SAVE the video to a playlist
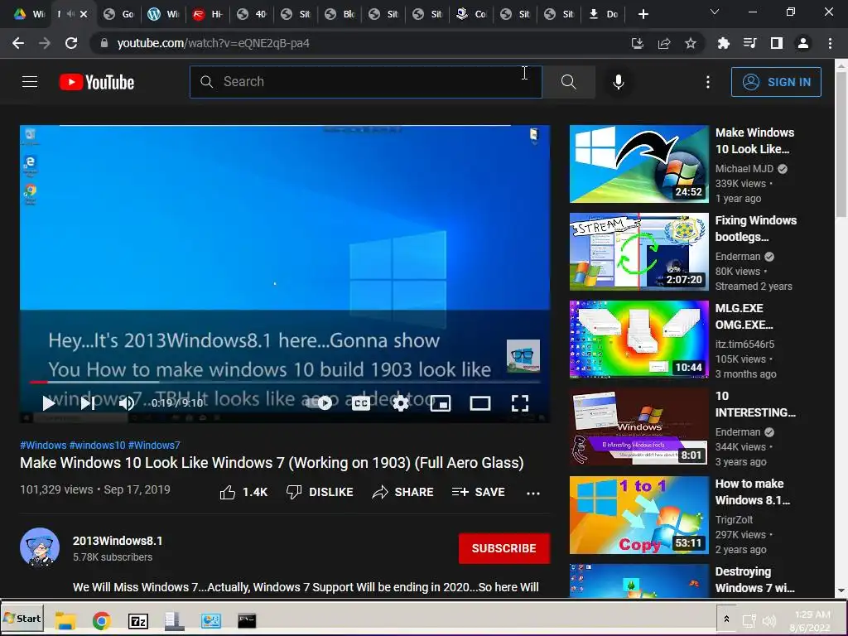848x636 pixels. (x=478, y=492)
